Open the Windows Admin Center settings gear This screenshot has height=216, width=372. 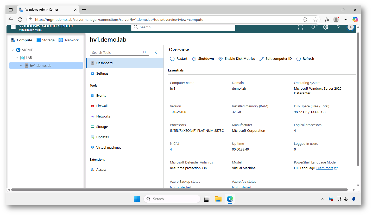(x=325, y=27)
